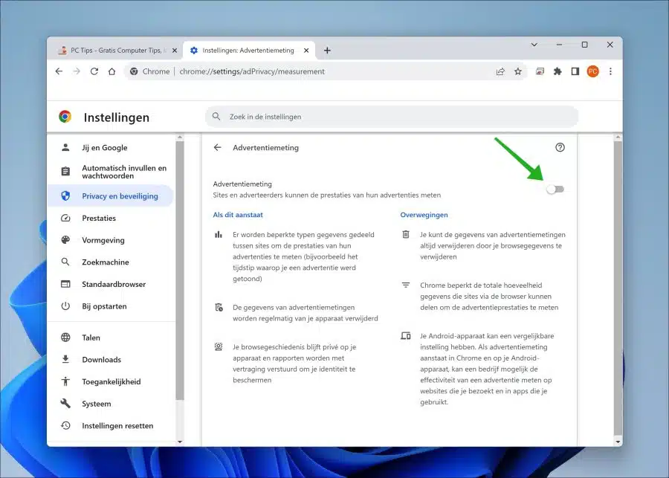Click the address bar URL
The height and width of the screenshot is (478, 669).
[252, 71]
